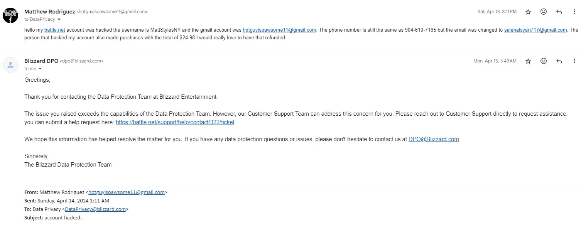Click the Blizzard DPO profile avatar
Viewport: 581px width, 241px height.
[10, 65]
